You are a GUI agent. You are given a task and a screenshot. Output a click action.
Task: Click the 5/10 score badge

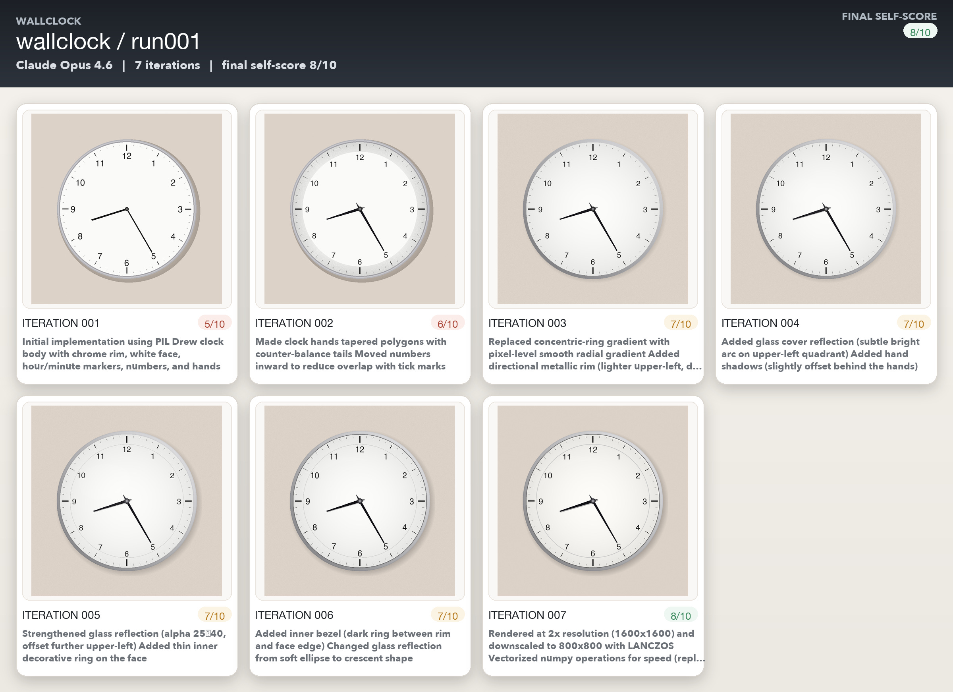[x=214, y=324]
